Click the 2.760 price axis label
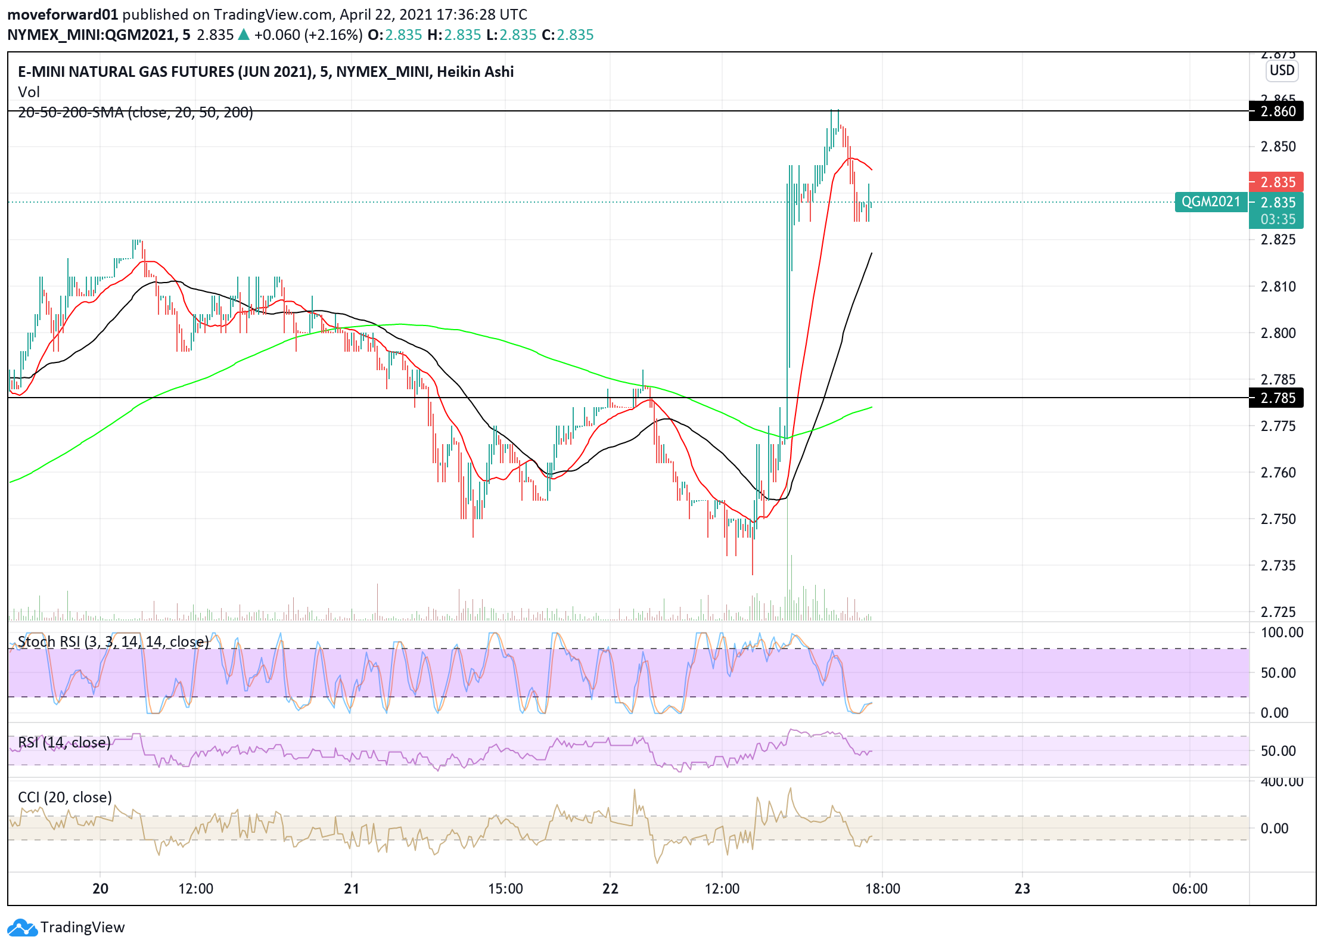 [1278, 473]
